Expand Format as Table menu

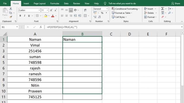pyautogui.click(x=131, y=13)
